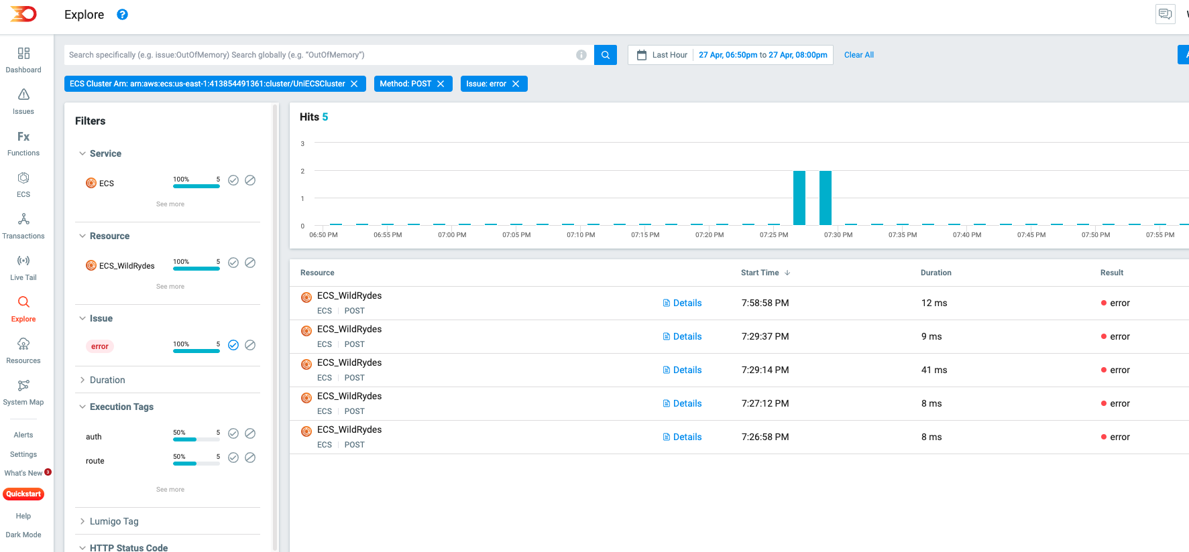1189x552 pixels.
Task: Switch to Dark Mode
Action: point(23,535)
